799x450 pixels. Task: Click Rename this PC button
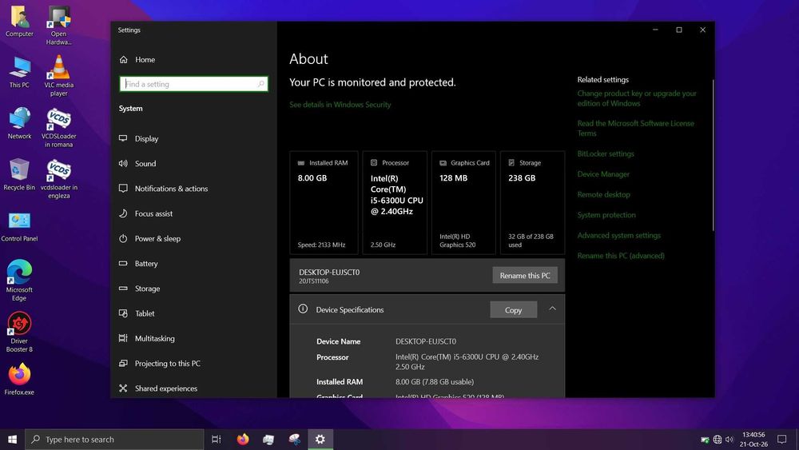point(525,275)
